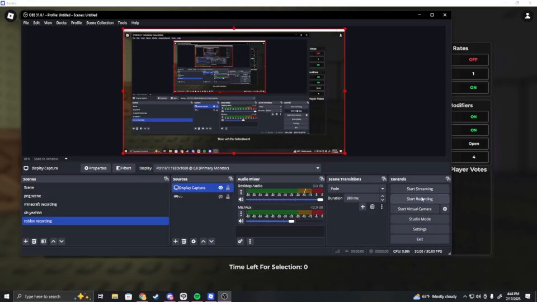Move the scene down with the arrow
The width and height of the screenshot is (537, 302).
pyautogui.click(x=62, y=242)
